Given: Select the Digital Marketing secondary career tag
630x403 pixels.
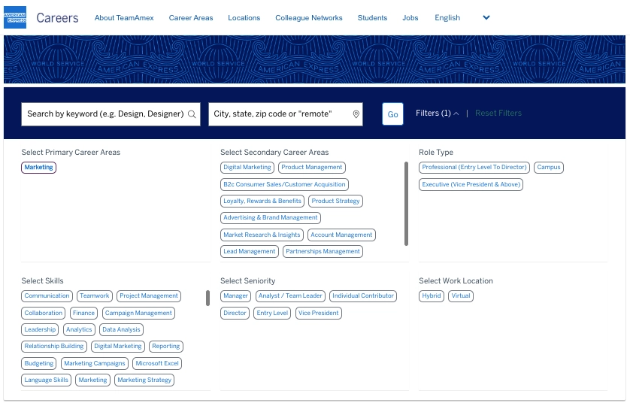Looking at the screenshot, I should 247,168.
